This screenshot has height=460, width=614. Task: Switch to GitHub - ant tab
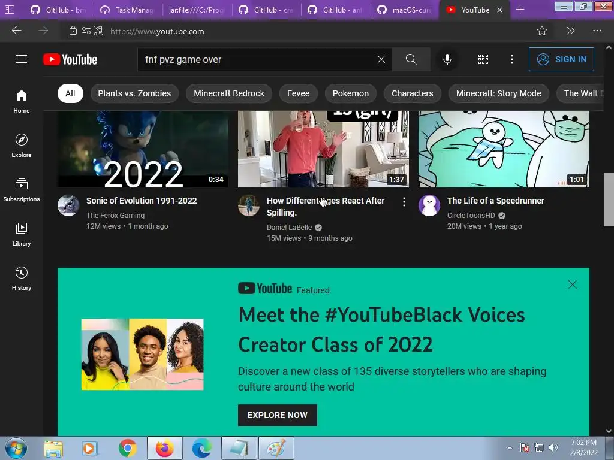[x=336, y=10]
